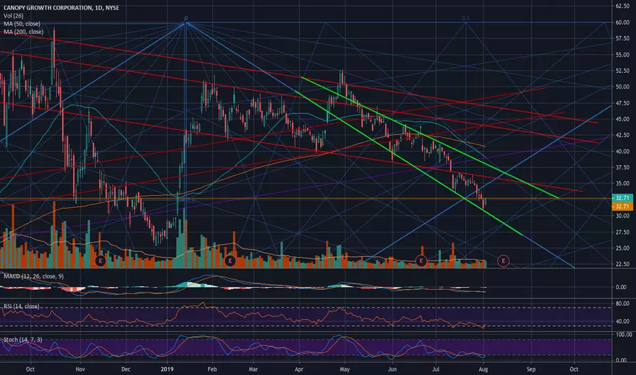Click the Sep label on time axis
Image resolution: width=636 pixels, height=375 pixels.
531,370
